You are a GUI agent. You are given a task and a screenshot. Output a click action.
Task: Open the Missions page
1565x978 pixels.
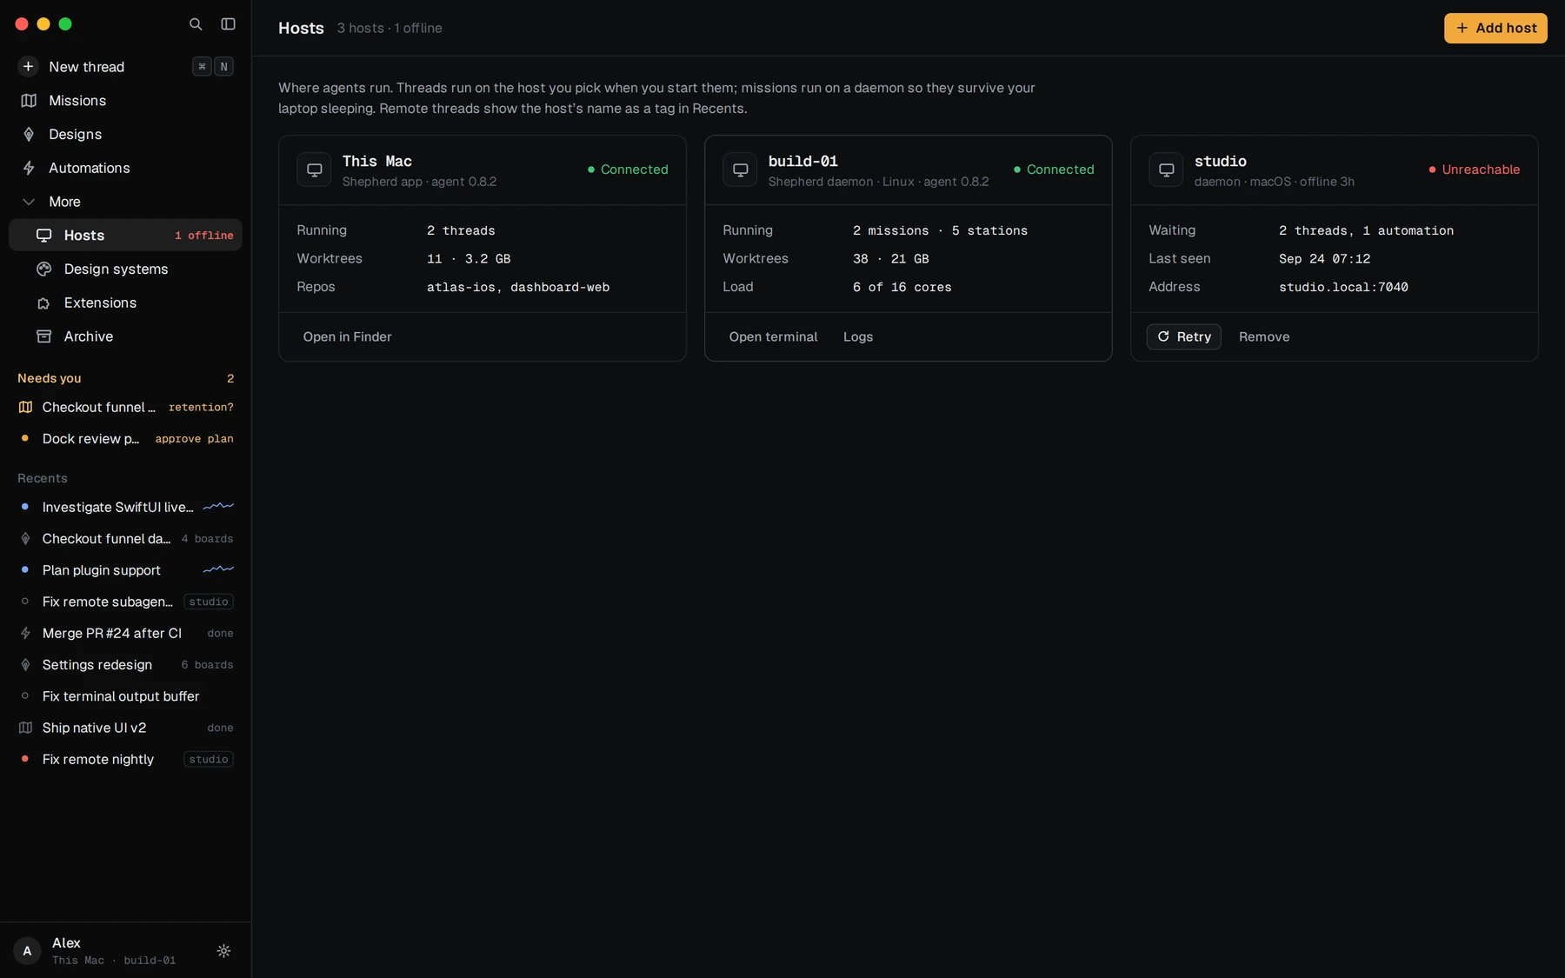(x=125, y=101)
